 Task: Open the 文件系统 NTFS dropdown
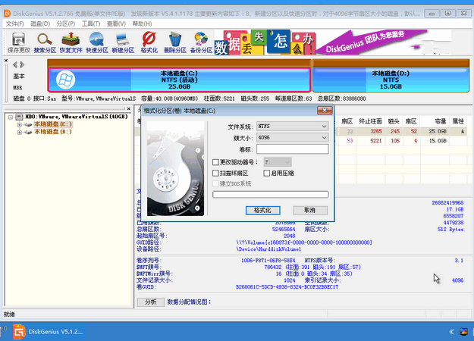tap(292, 127)
